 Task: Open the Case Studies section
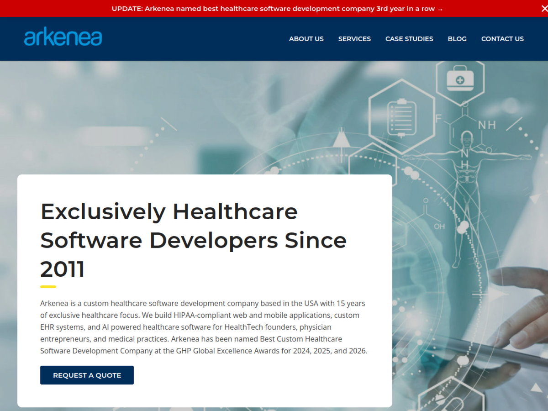click(x=409, y=39)
